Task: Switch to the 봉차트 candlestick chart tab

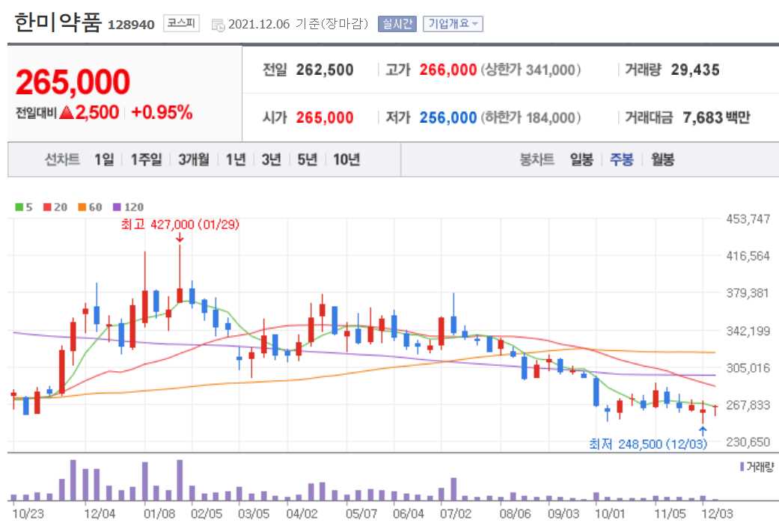Action: point(538,159)
